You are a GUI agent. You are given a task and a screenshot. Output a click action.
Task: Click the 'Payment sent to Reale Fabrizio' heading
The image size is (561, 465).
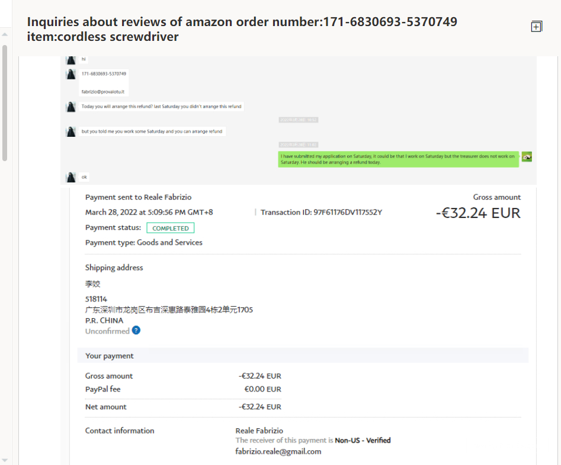138,197
